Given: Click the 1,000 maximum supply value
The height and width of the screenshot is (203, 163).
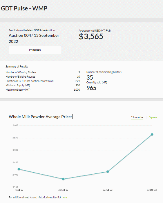Looking at the screenshot, I should point(77,90).
